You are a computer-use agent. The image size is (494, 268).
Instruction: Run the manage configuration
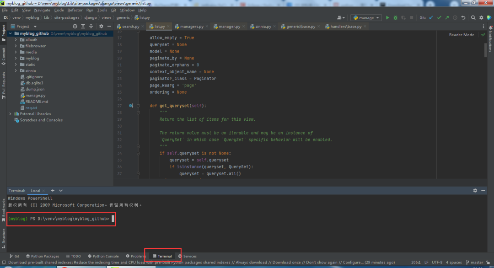[x=387, y=18]
